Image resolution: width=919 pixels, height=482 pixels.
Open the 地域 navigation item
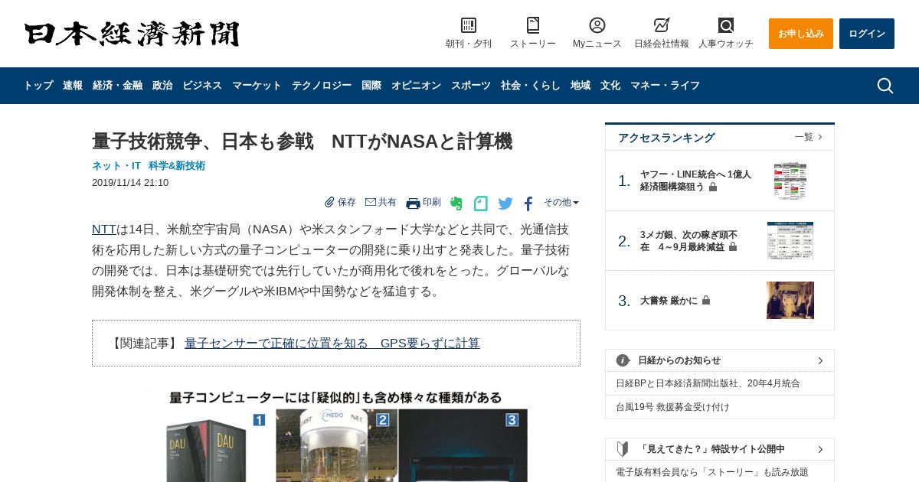(x=581, y=86)
